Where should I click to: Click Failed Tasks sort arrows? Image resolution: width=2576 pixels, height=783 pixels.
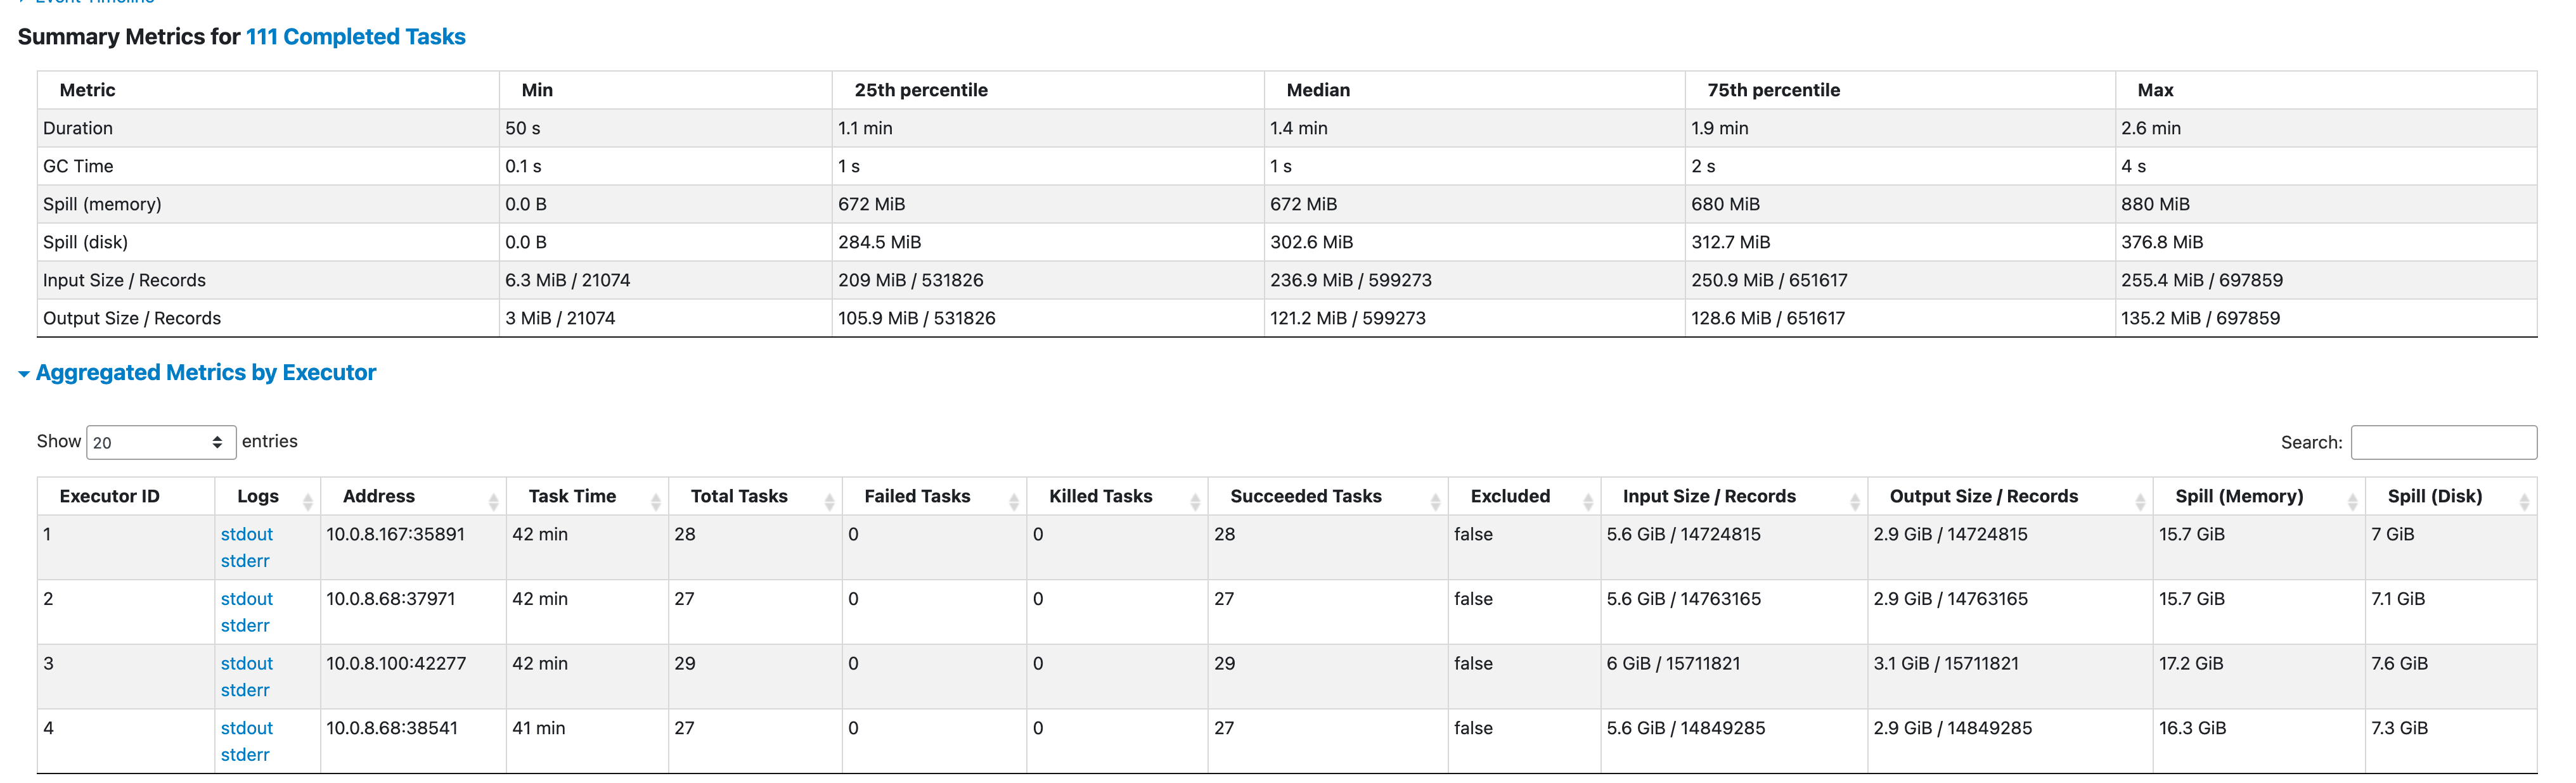tap(1013, 501)
